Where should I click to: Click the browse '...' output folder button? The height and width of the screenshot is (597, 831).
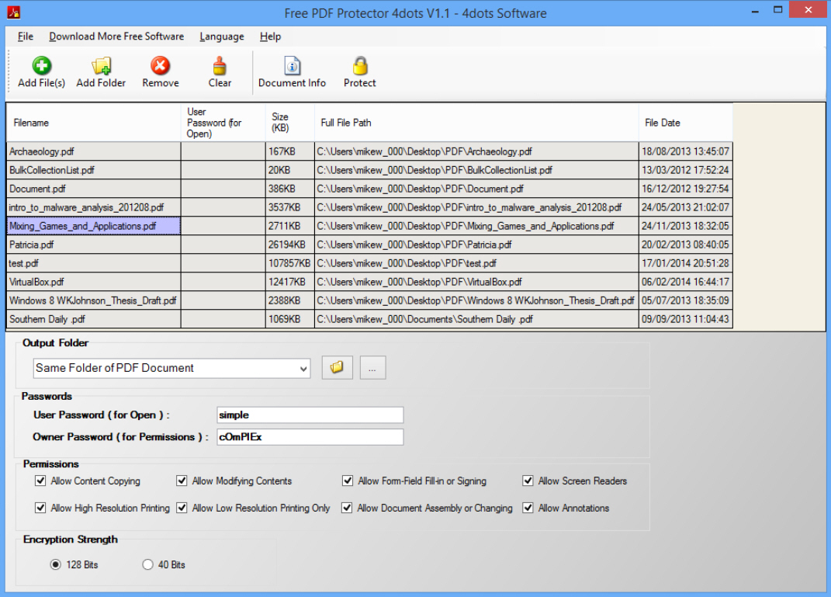pos(372,367)
